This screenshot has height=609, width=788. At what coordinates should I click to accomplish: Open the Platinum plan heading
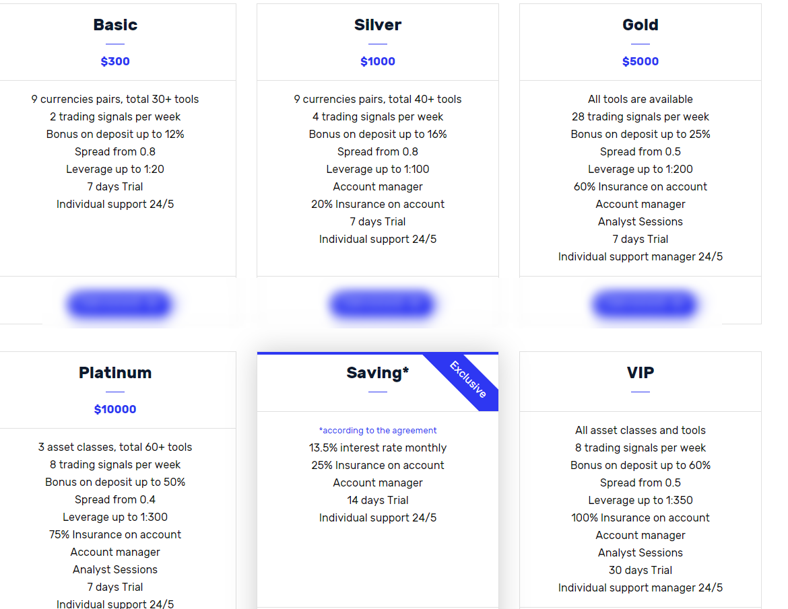tap(115, 373)
